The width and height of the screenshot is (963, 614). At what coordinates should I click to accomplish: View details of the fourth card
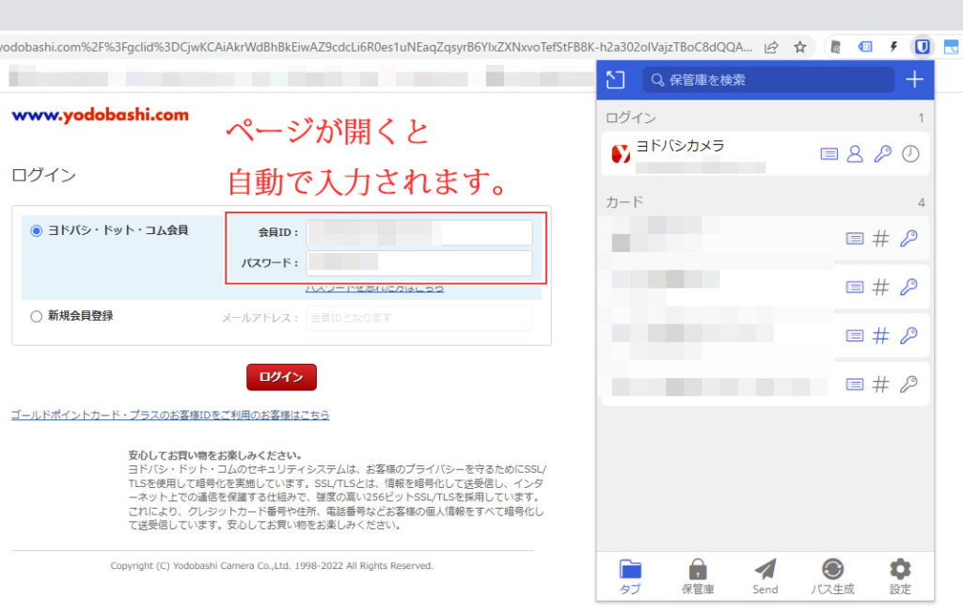(x=854, y=385)
